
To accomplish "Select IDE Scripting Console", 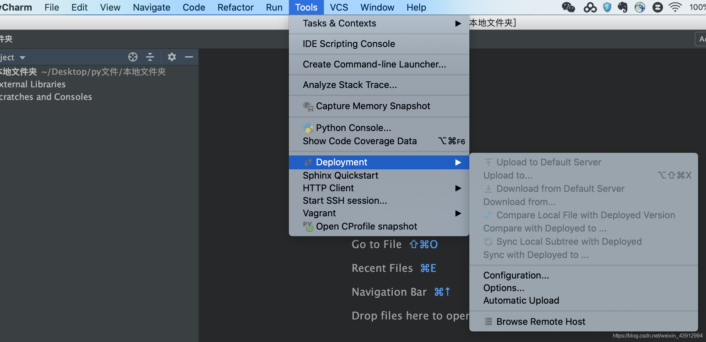I will tap(379, 44).
